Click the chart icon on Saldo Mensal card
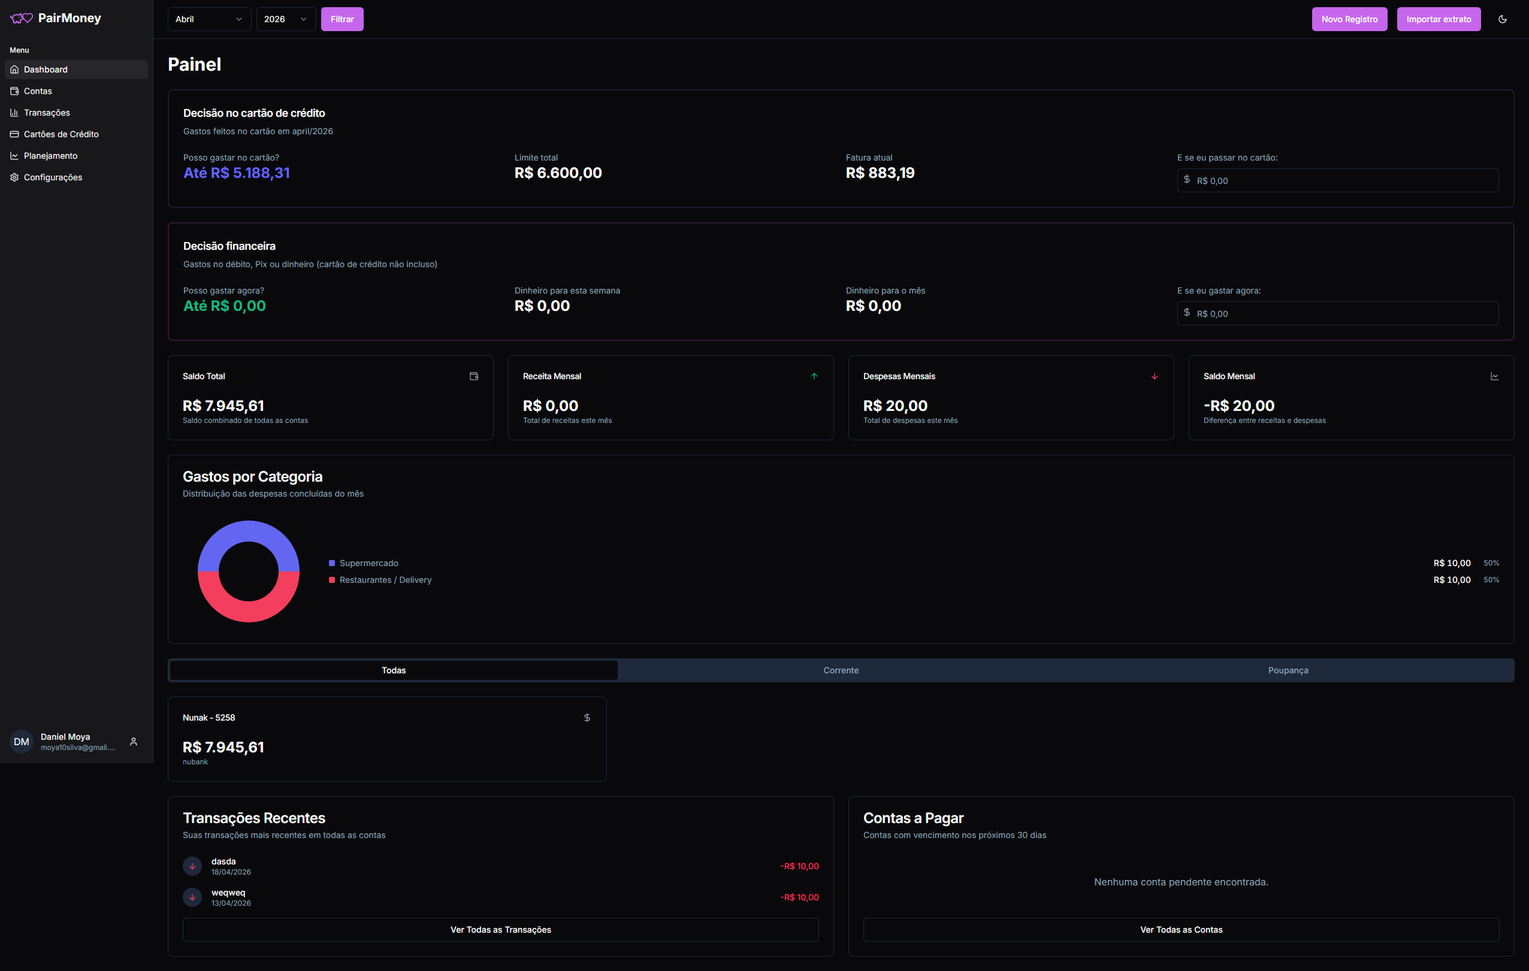 click(1495, 376)
